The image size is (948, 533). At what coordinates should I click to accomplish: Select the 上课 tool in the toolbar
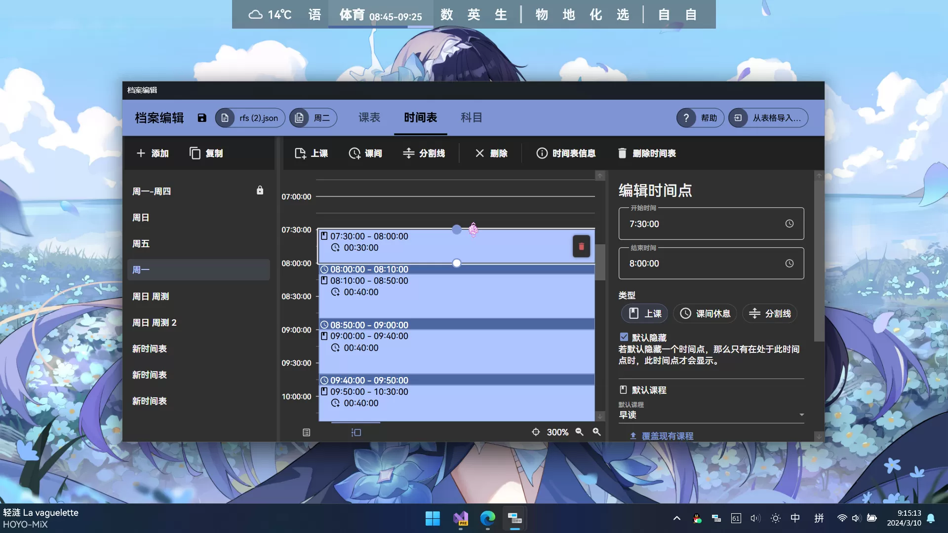point(311,153)
